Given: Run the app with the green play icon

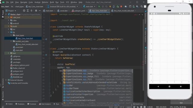Looking at the screenshot, I should [x=99, y=7].
